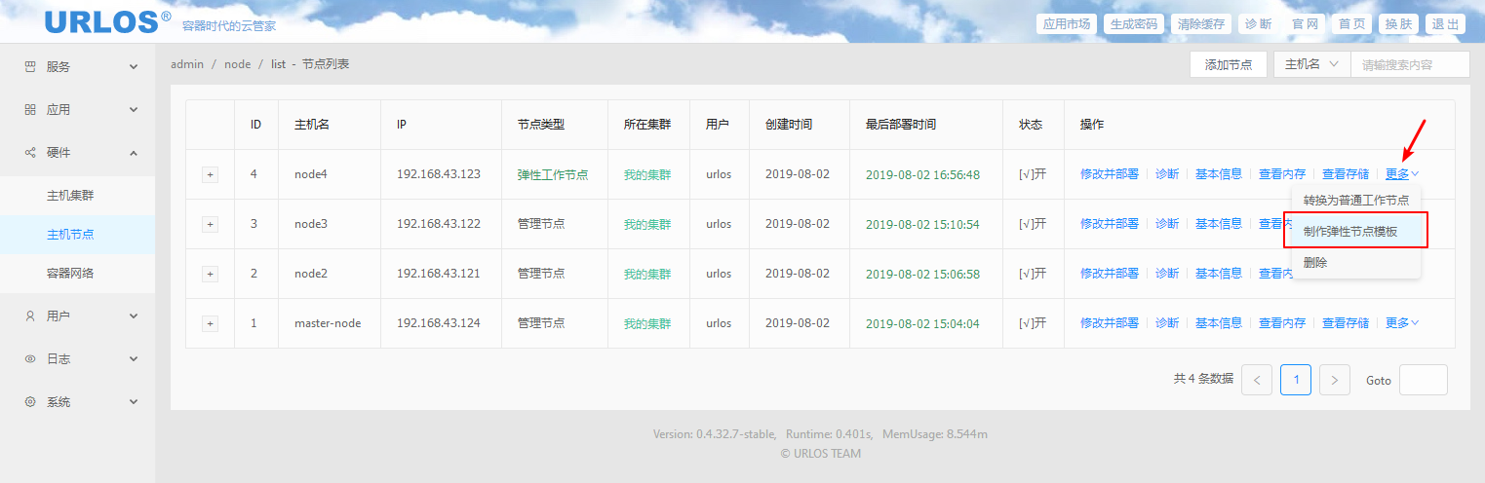The width and height of the screenshot is (1485, 483).
Task: Click the 系统 gear icon in sidebar
Action: [29, 402]
